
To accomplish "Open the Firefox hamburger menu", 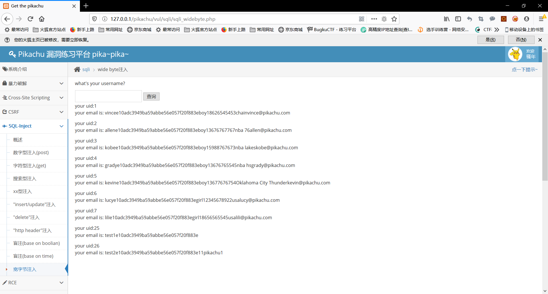I will [x=541, y=19].
